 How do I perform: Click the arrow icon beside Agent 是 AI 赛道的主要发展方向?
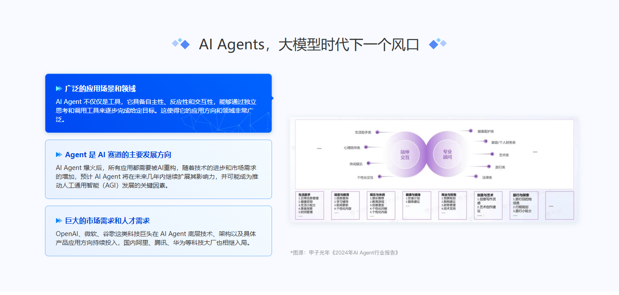pos(59,155)
